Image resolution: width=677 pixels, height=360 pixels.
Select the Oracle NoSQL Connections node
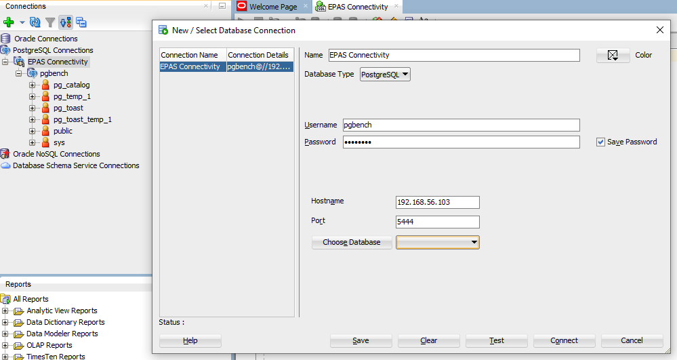pos(56,154)
